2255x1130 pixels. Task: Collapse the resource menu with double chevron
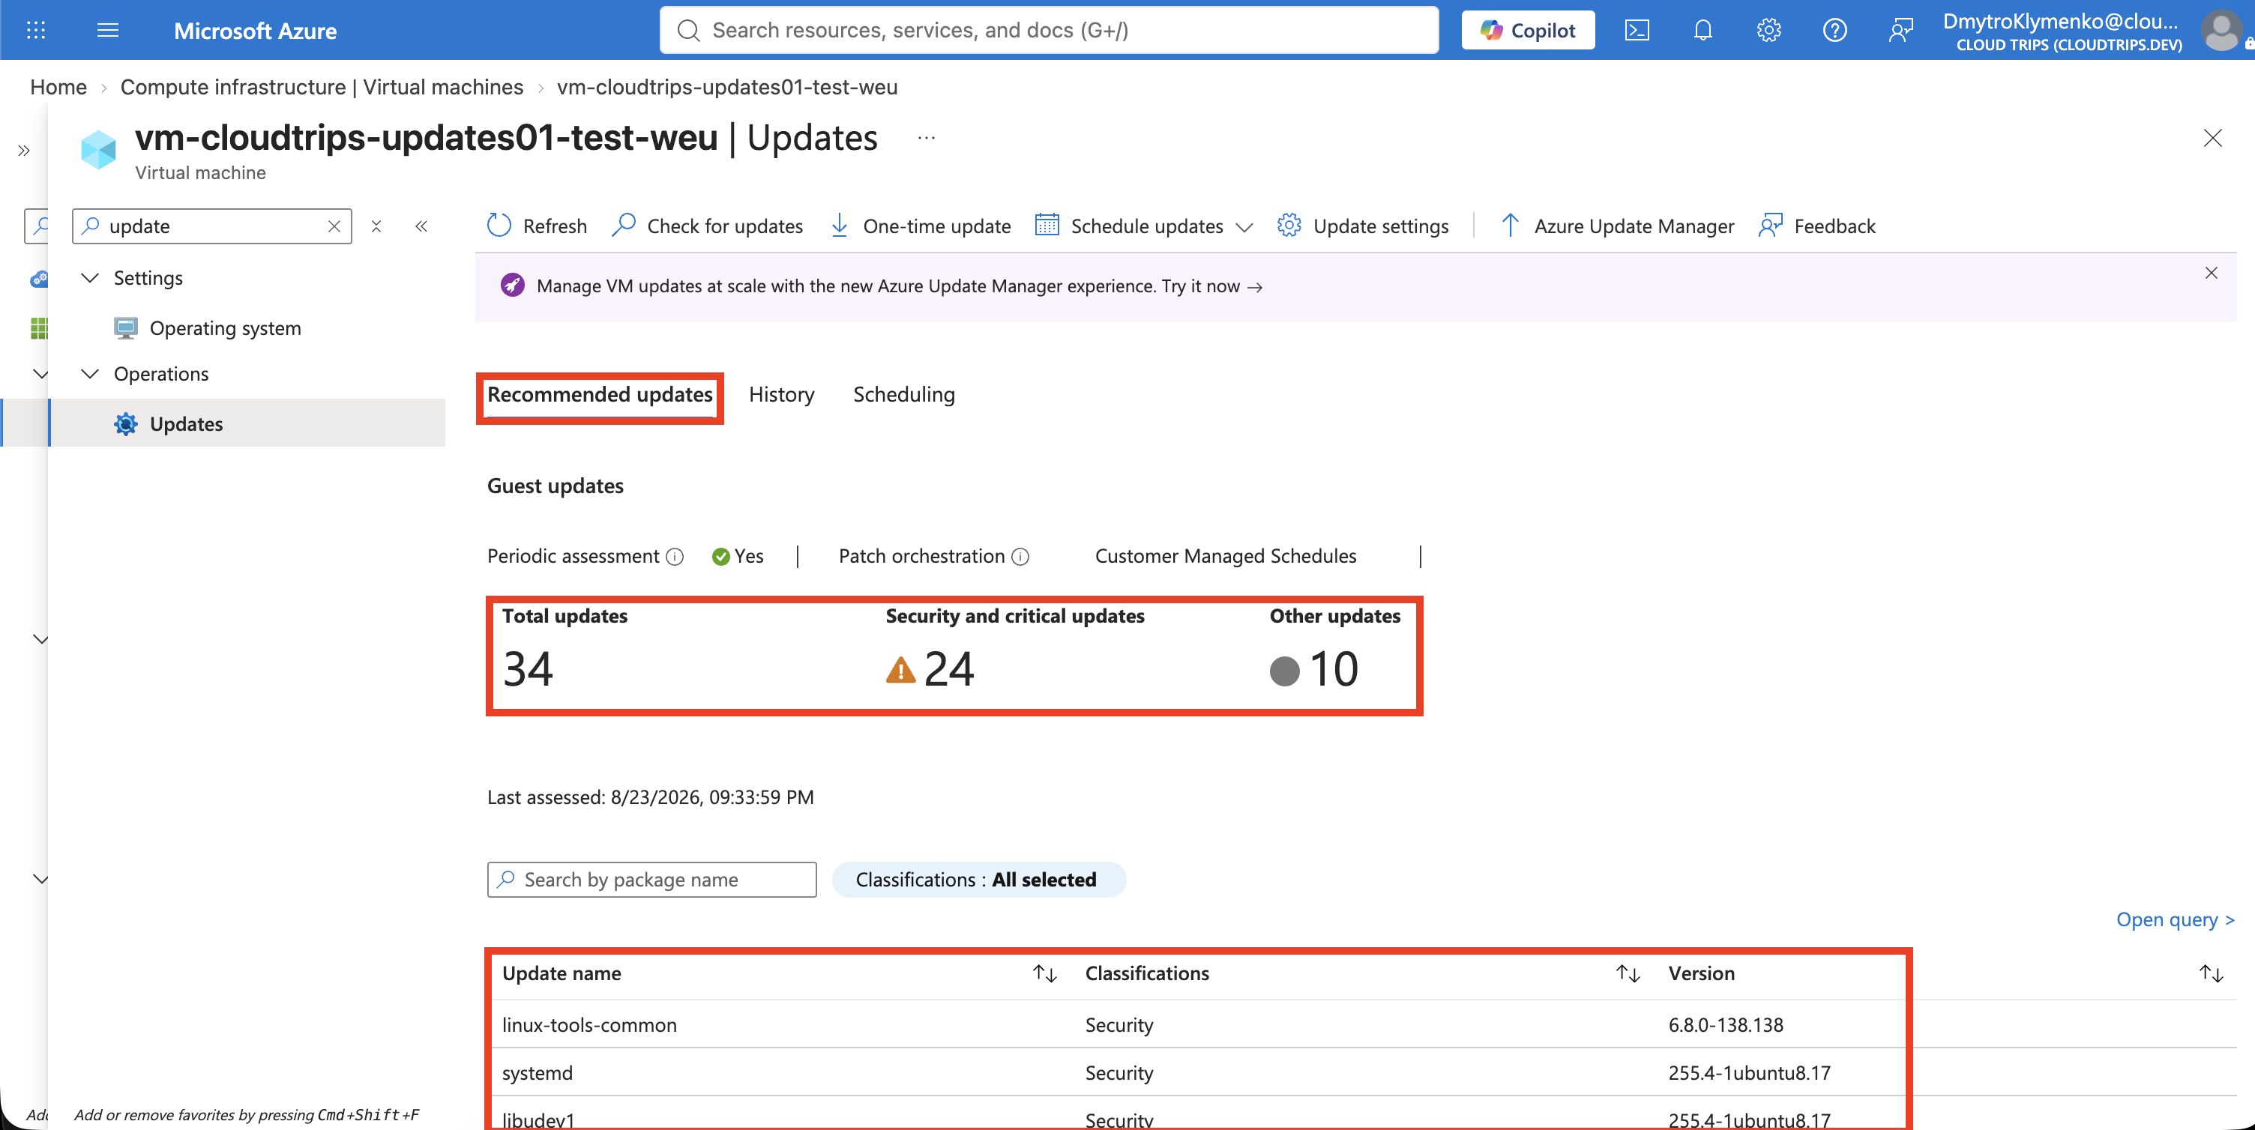[x=421, y=226]
